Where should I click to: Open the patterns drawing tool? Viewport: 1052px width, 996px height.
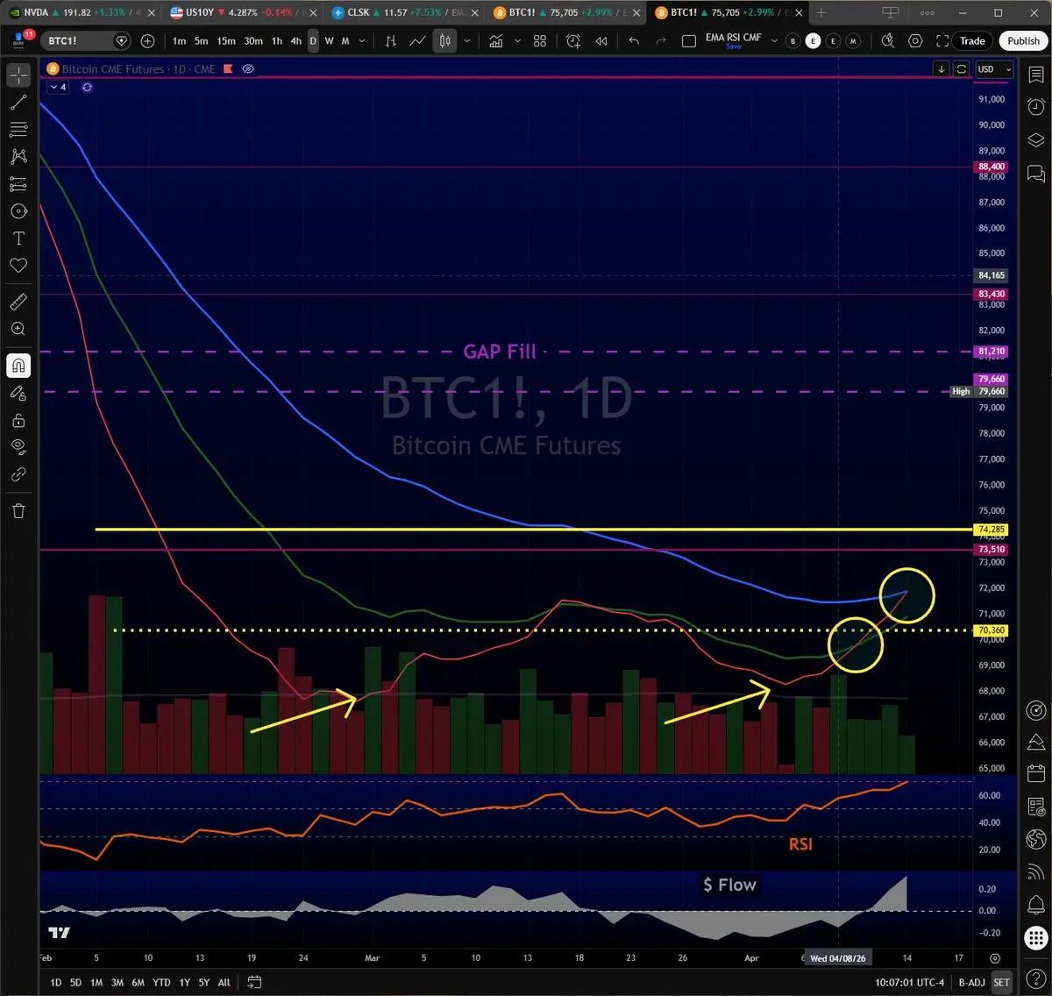click(18, 157)
